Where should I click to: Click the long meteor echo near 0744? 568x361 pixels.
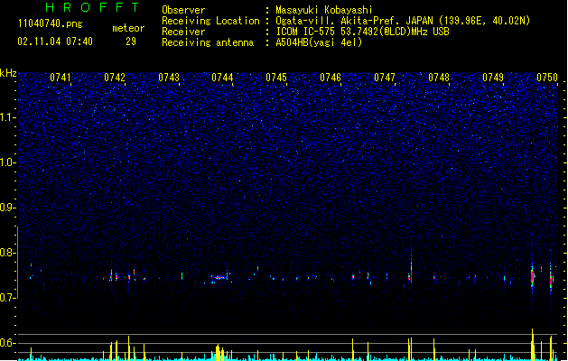pos(219,278)
